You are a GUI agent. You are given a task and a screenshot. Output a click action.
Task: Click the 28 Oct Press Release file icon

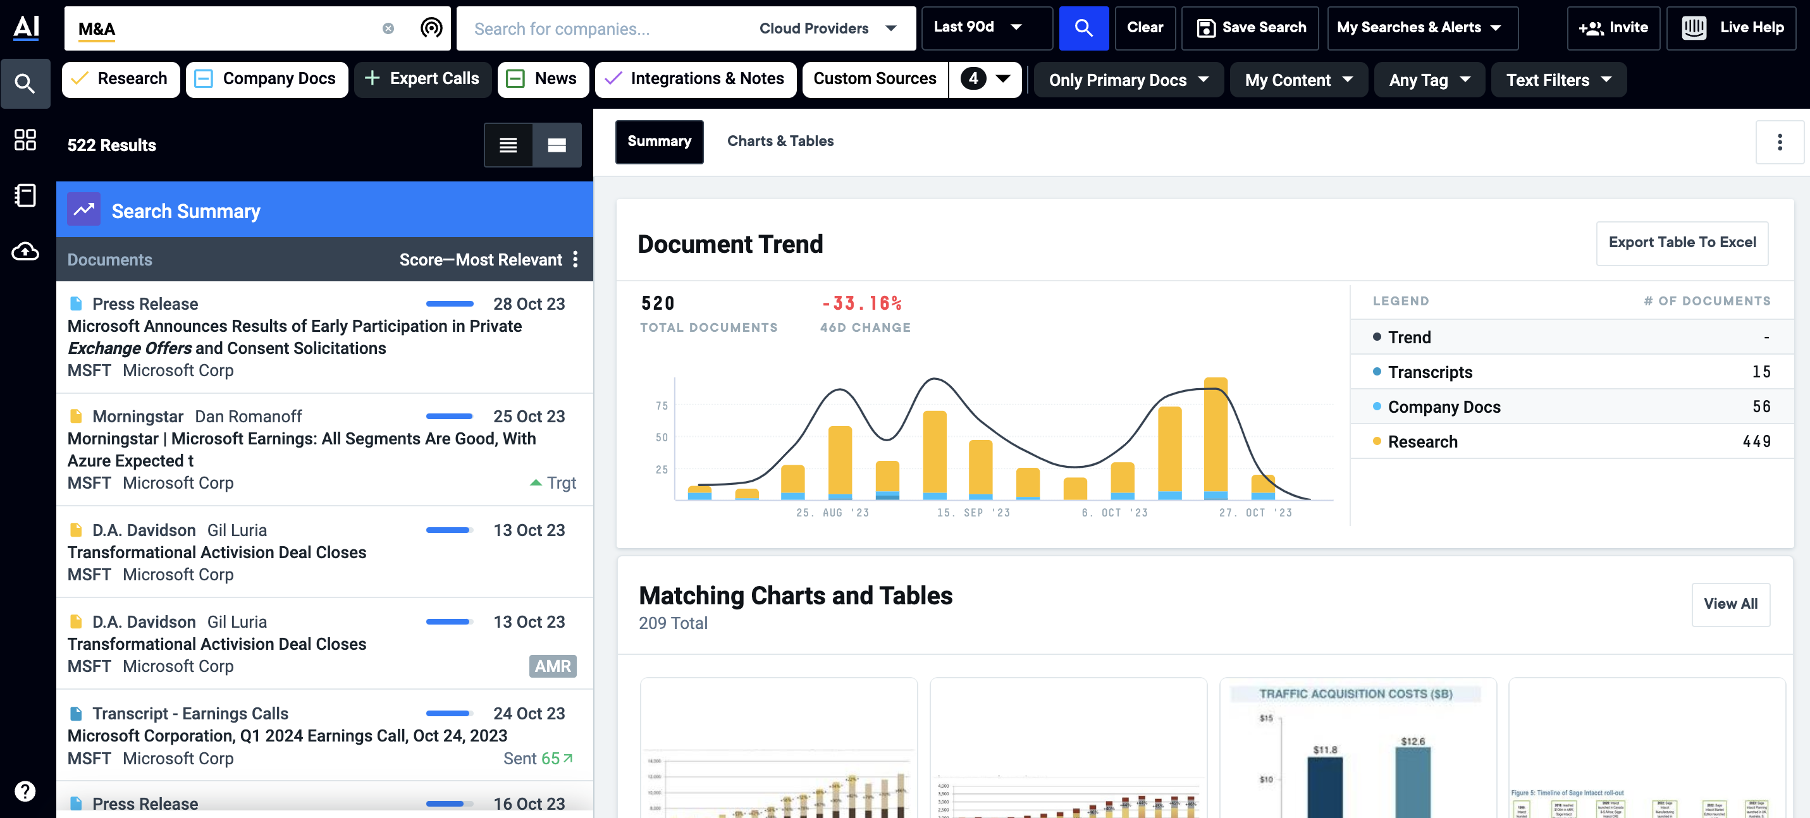[76, 303]
